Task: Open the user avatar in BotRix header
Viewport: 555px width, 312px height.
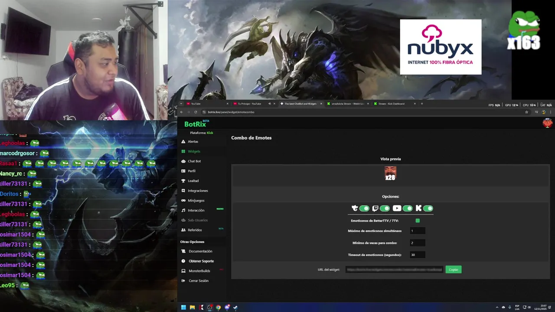Action: pyautogui.click(x=548, y=123)
